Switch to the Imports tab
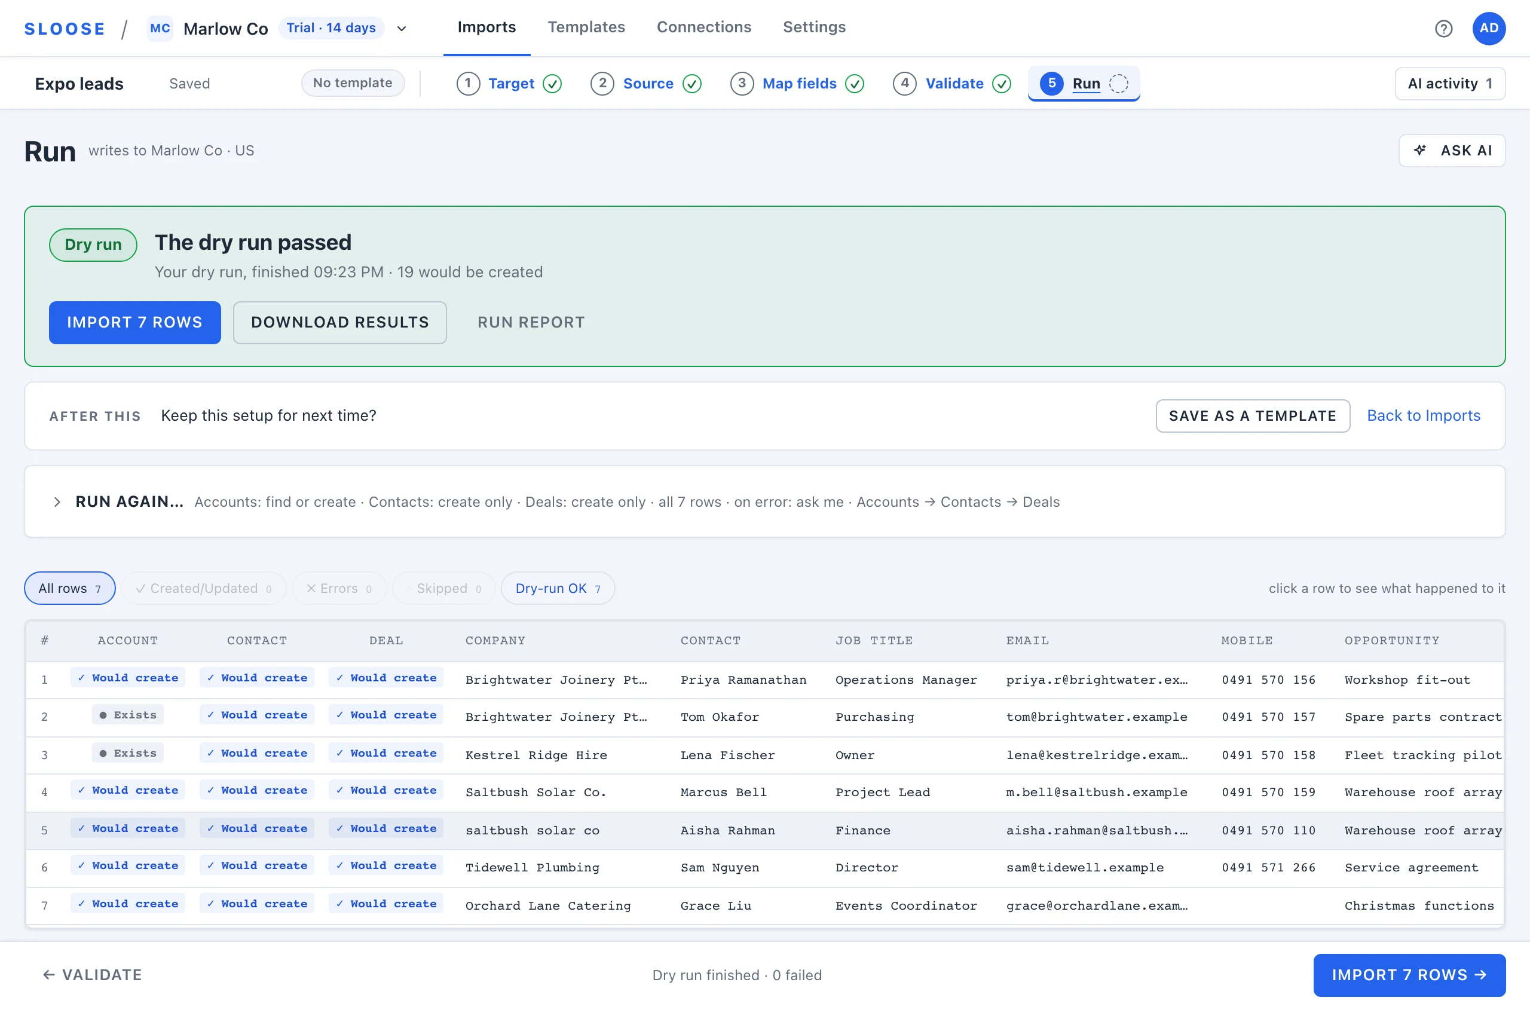Viewport: 1530px width, 1028px height. [486, 27]
